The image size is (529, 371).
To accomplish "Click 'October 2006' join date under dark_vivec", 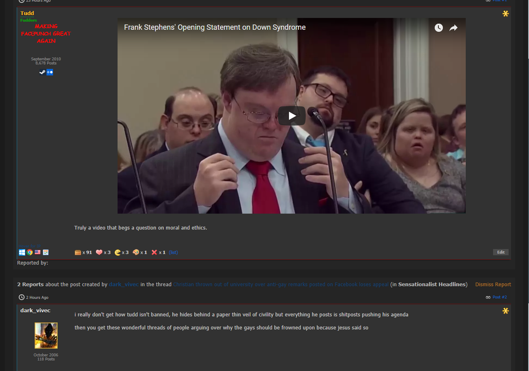I will click(46, 355).
